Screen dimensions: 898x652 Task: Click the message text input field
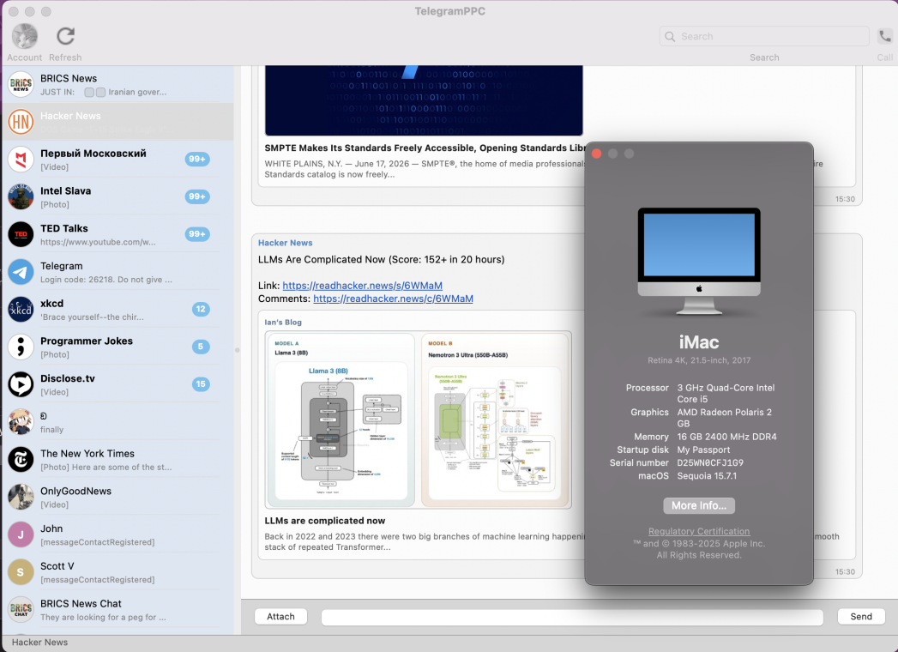pos(572,617)
